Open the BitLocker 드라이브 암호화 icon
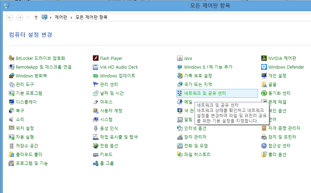 pyautogui.click(x=12, y=58)
